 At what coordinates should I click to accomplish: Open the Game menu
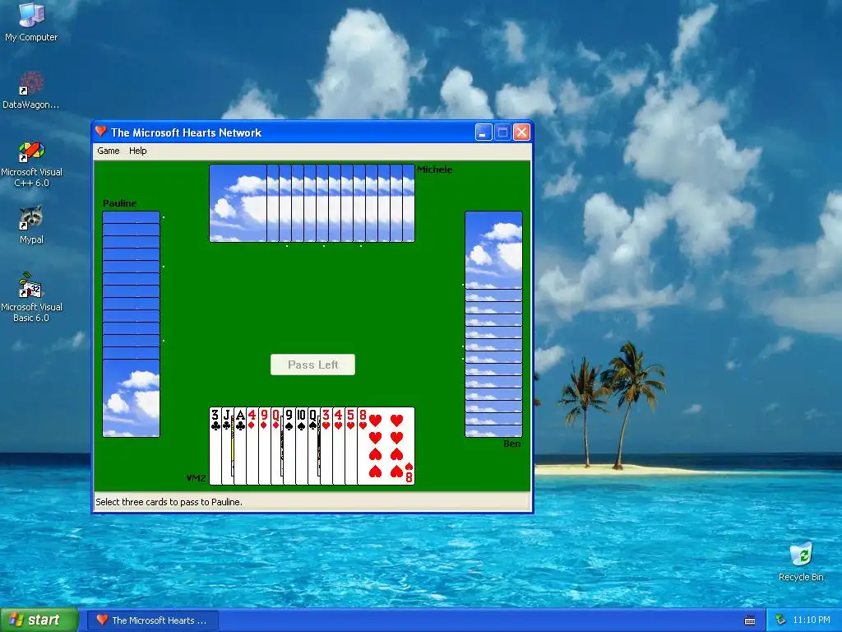coord(108,151)
